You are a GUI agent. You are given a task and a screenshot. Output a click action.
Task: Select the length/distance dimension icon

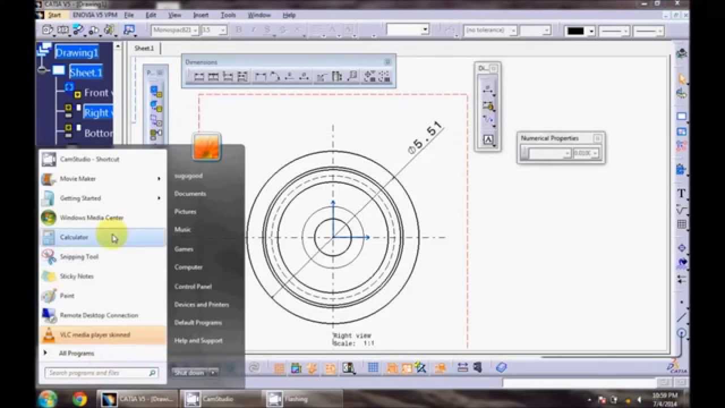coord(261,77)
